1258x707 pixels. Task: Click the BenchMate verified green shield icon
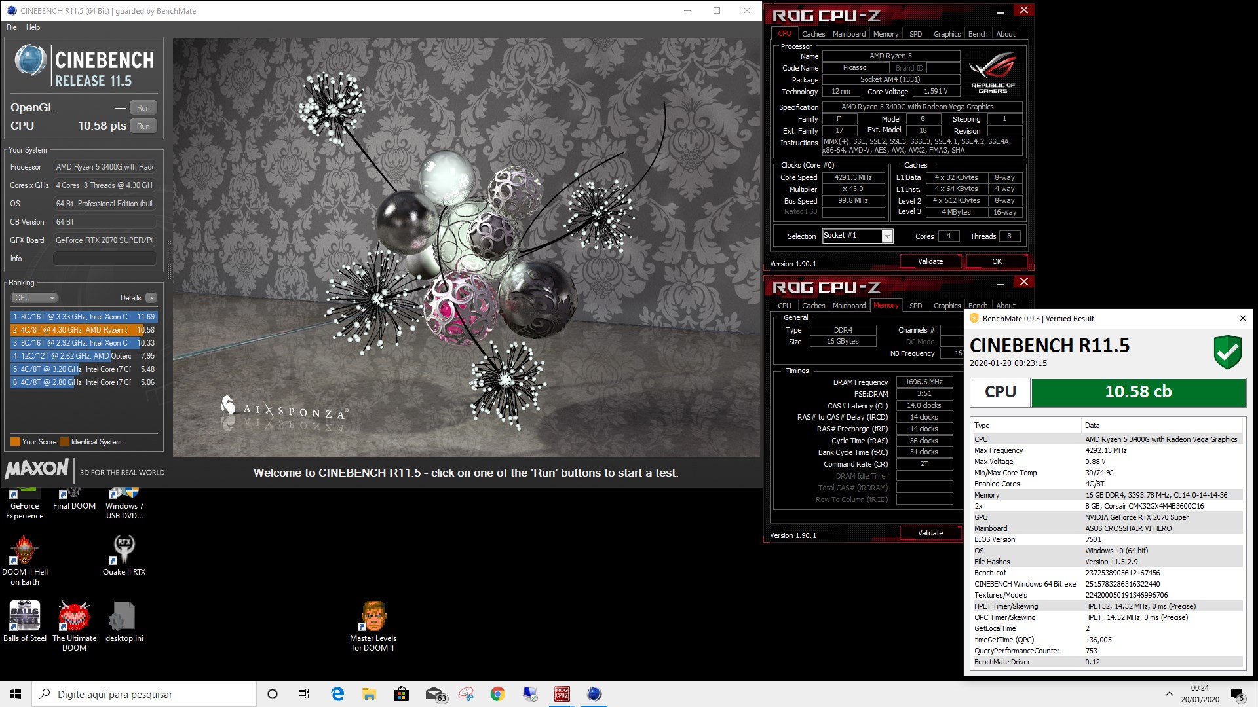click(x=1227, y=353)
